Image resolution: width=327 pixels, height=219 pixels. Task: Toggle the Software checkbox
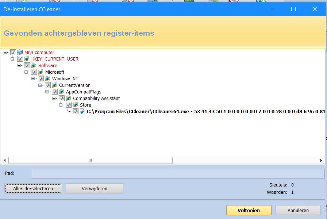pos(27,65)
